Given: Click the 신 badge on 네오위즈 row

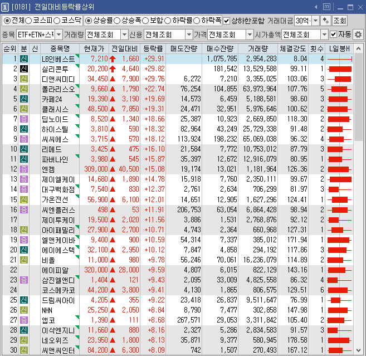Looking at the screenshot, I should (24, 340).
